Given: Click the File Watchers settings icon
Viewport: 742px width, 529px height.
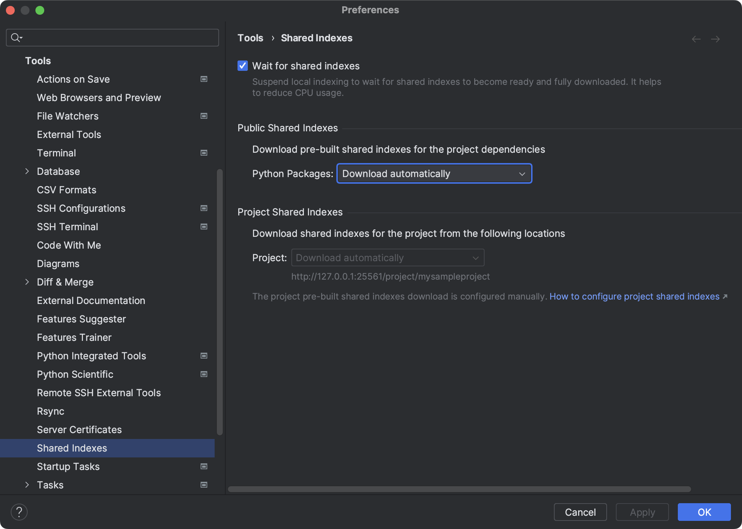Looking at the screenshot, I should click(204, 115).
